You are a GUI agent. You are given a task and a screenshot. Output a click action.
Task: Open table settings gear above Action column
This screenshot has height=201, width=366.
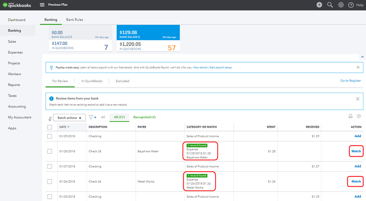pos(359,116)
